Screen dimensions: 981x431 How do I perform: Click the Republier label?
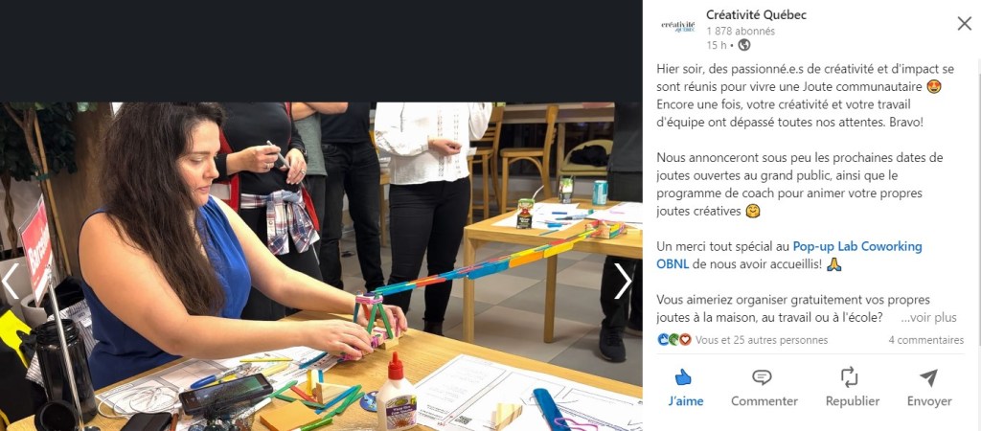point(852,401)
